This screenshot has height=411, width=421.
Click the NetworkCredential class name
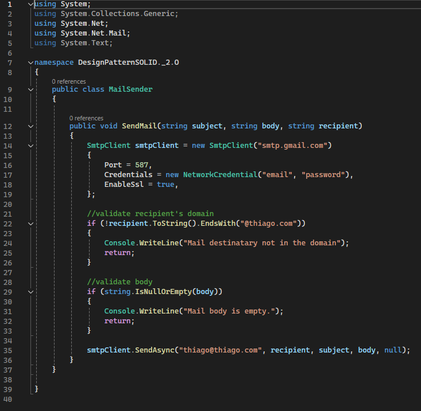(219, 175)
